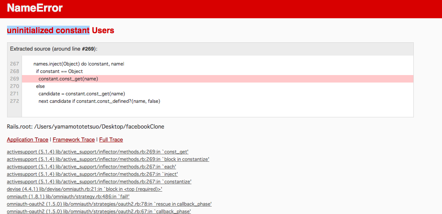The image size is (442, 214).
Task: Click the 'uninitialized constant Users' error message
Action: point(61,30)
